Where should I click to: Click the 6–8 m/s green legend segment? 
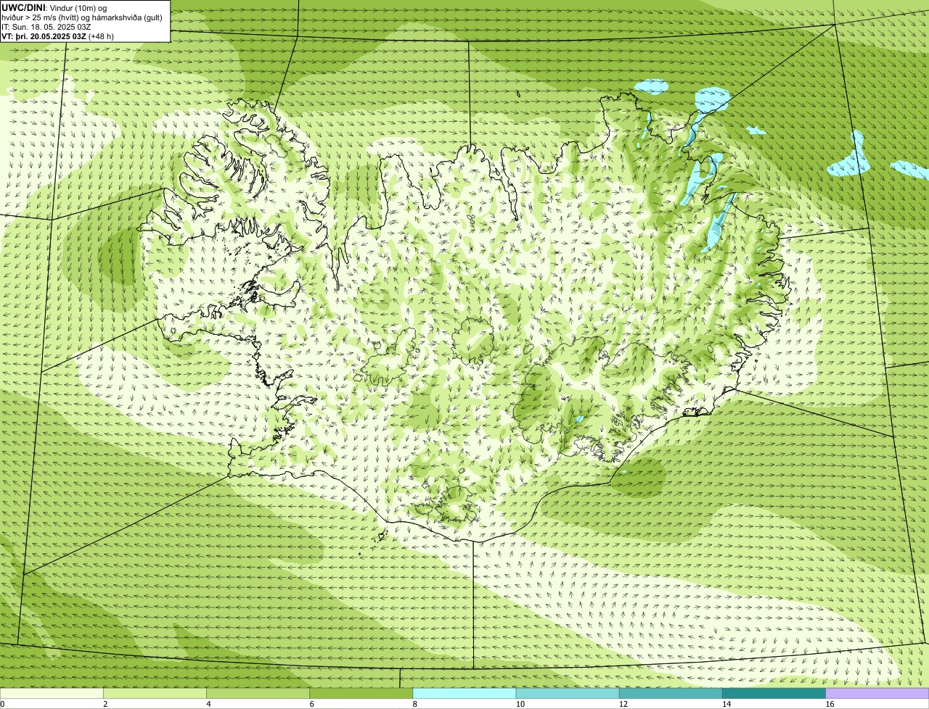pos(361,694)
